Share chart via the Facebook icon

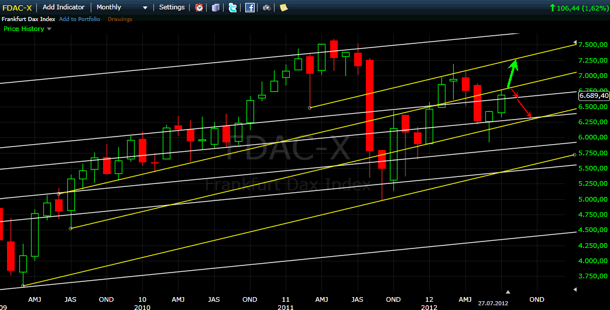(250, 8)
